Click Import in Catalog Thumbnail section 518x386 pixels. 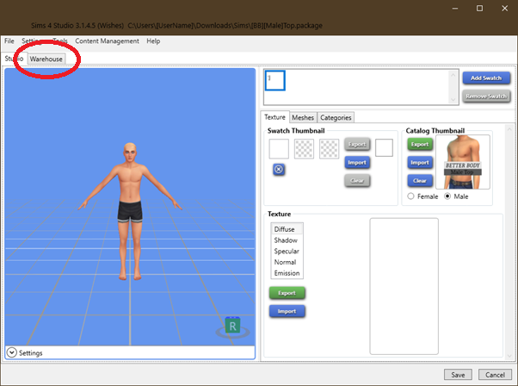click(x=420, y=162)
